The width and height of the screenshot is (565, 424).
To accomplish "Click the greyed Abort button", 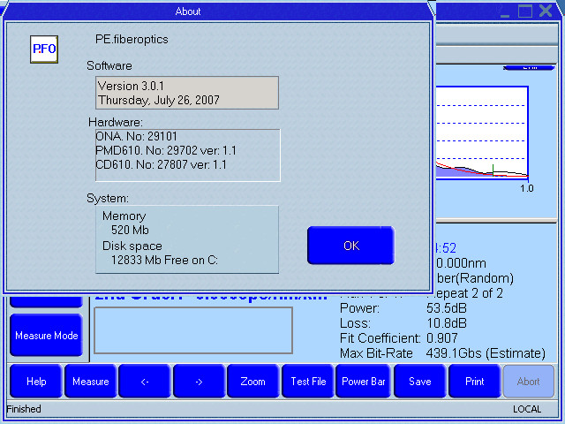I will [528, 381].
